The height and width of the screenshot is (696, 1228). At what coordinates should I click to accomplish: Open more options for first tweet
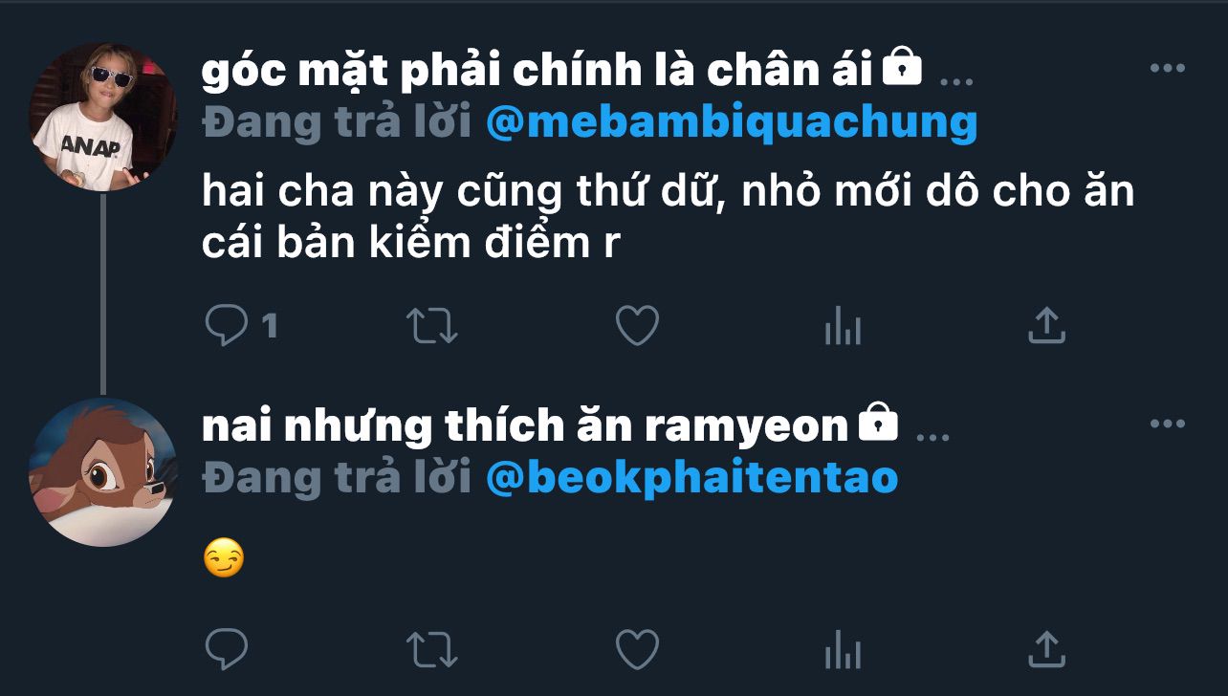coord(1167,69)
